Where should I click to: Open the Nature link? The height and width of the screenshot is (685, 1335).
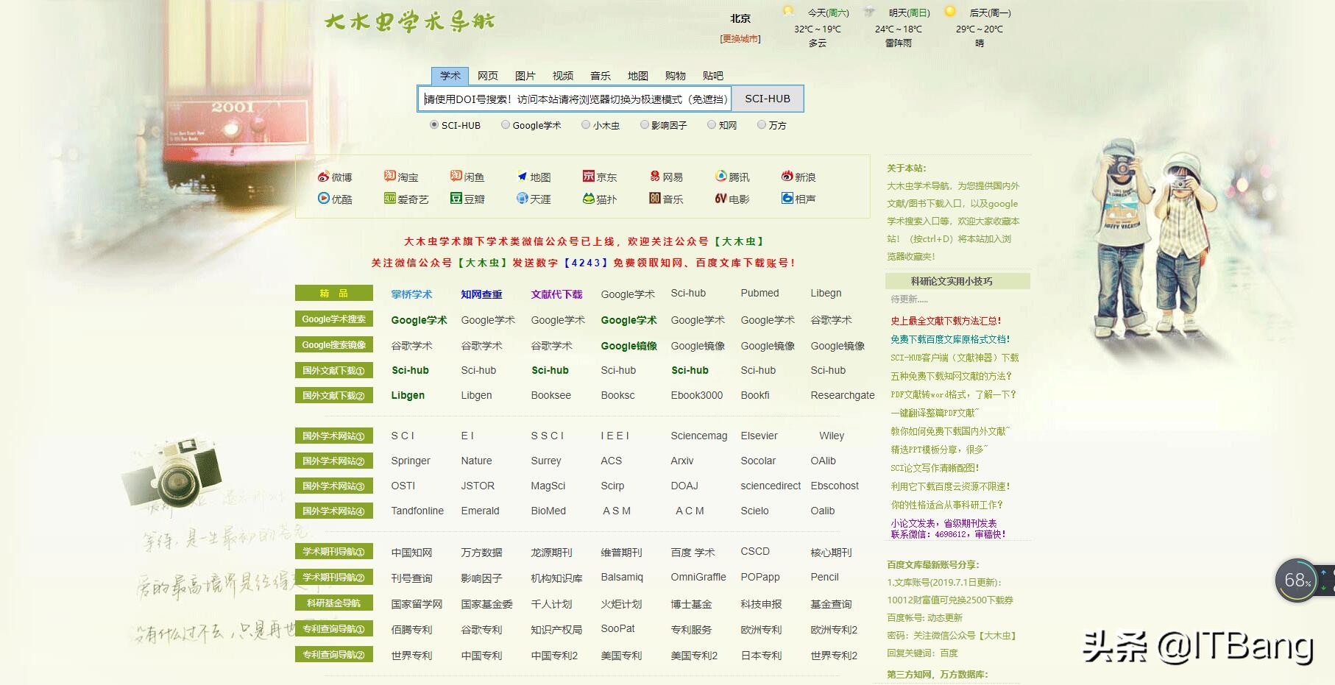tap(476, 461)
